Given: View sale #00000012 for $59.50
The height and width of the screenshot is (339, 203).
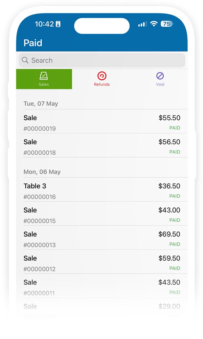Looking at the screenshot, I should [101, 263].
